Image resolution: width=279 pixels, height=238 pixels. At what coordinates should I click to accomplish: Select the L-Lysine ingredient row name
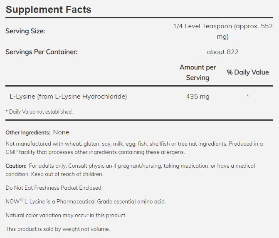68,97
